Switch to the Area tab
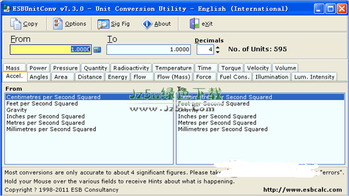This screenshot has height=196, width=349. coord(63,77)
